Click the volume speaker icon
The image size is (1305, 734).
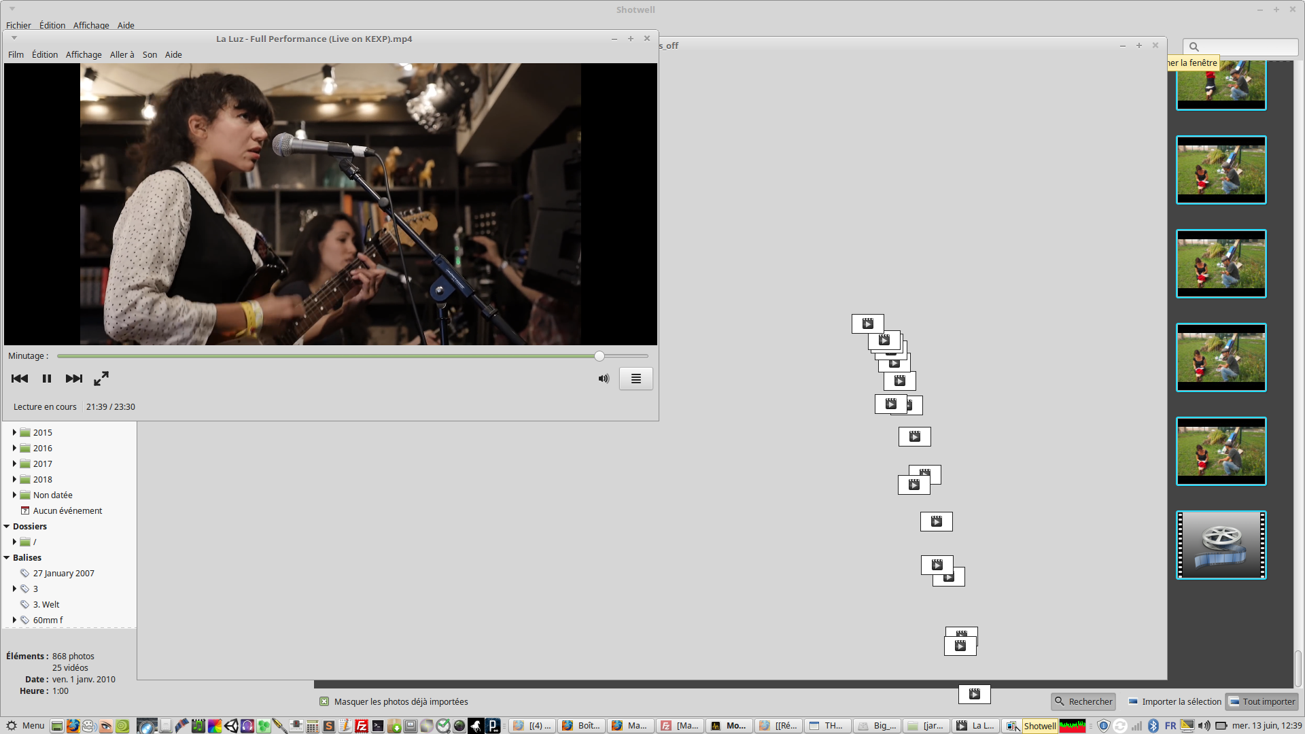click(604, 379)
